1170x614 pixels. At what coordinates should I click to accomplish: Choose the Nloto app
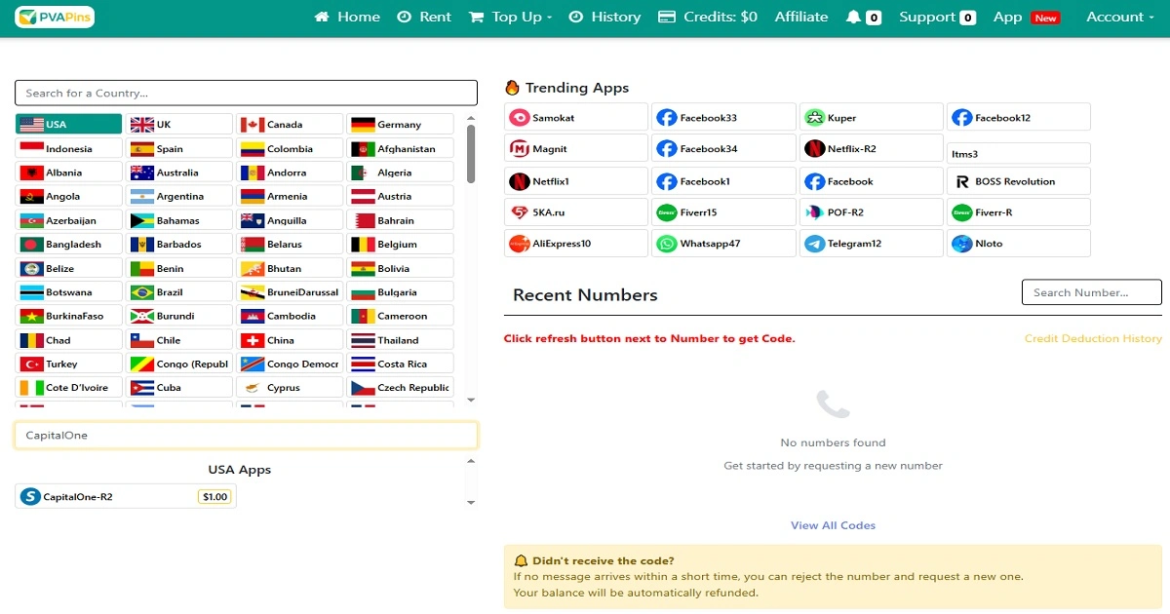coord(1019,243)
